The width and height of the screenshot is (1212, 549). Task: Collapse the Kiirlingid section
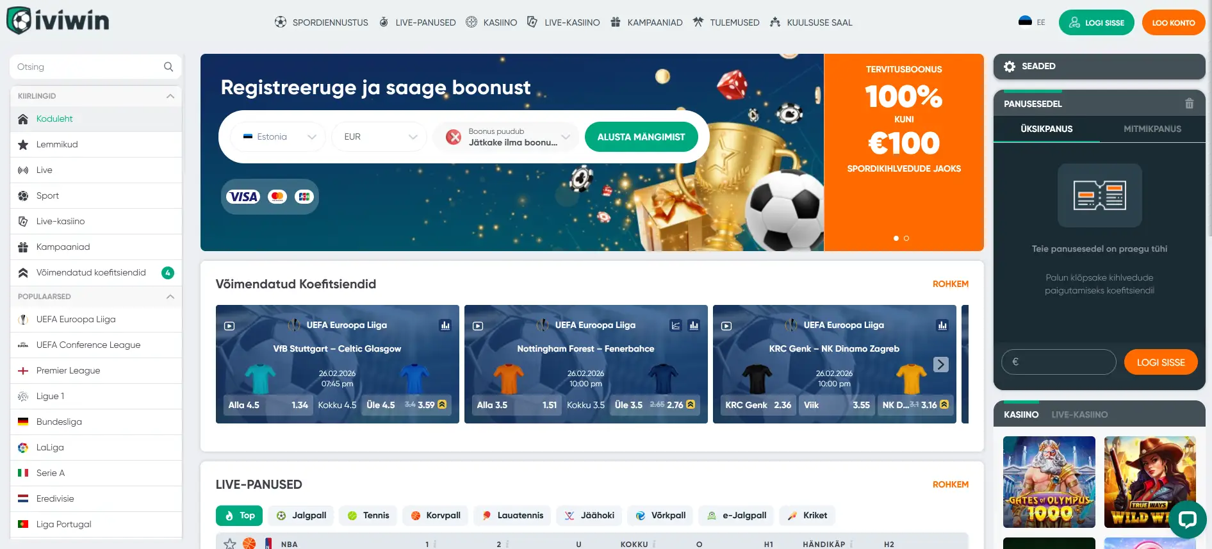point(170,96)
